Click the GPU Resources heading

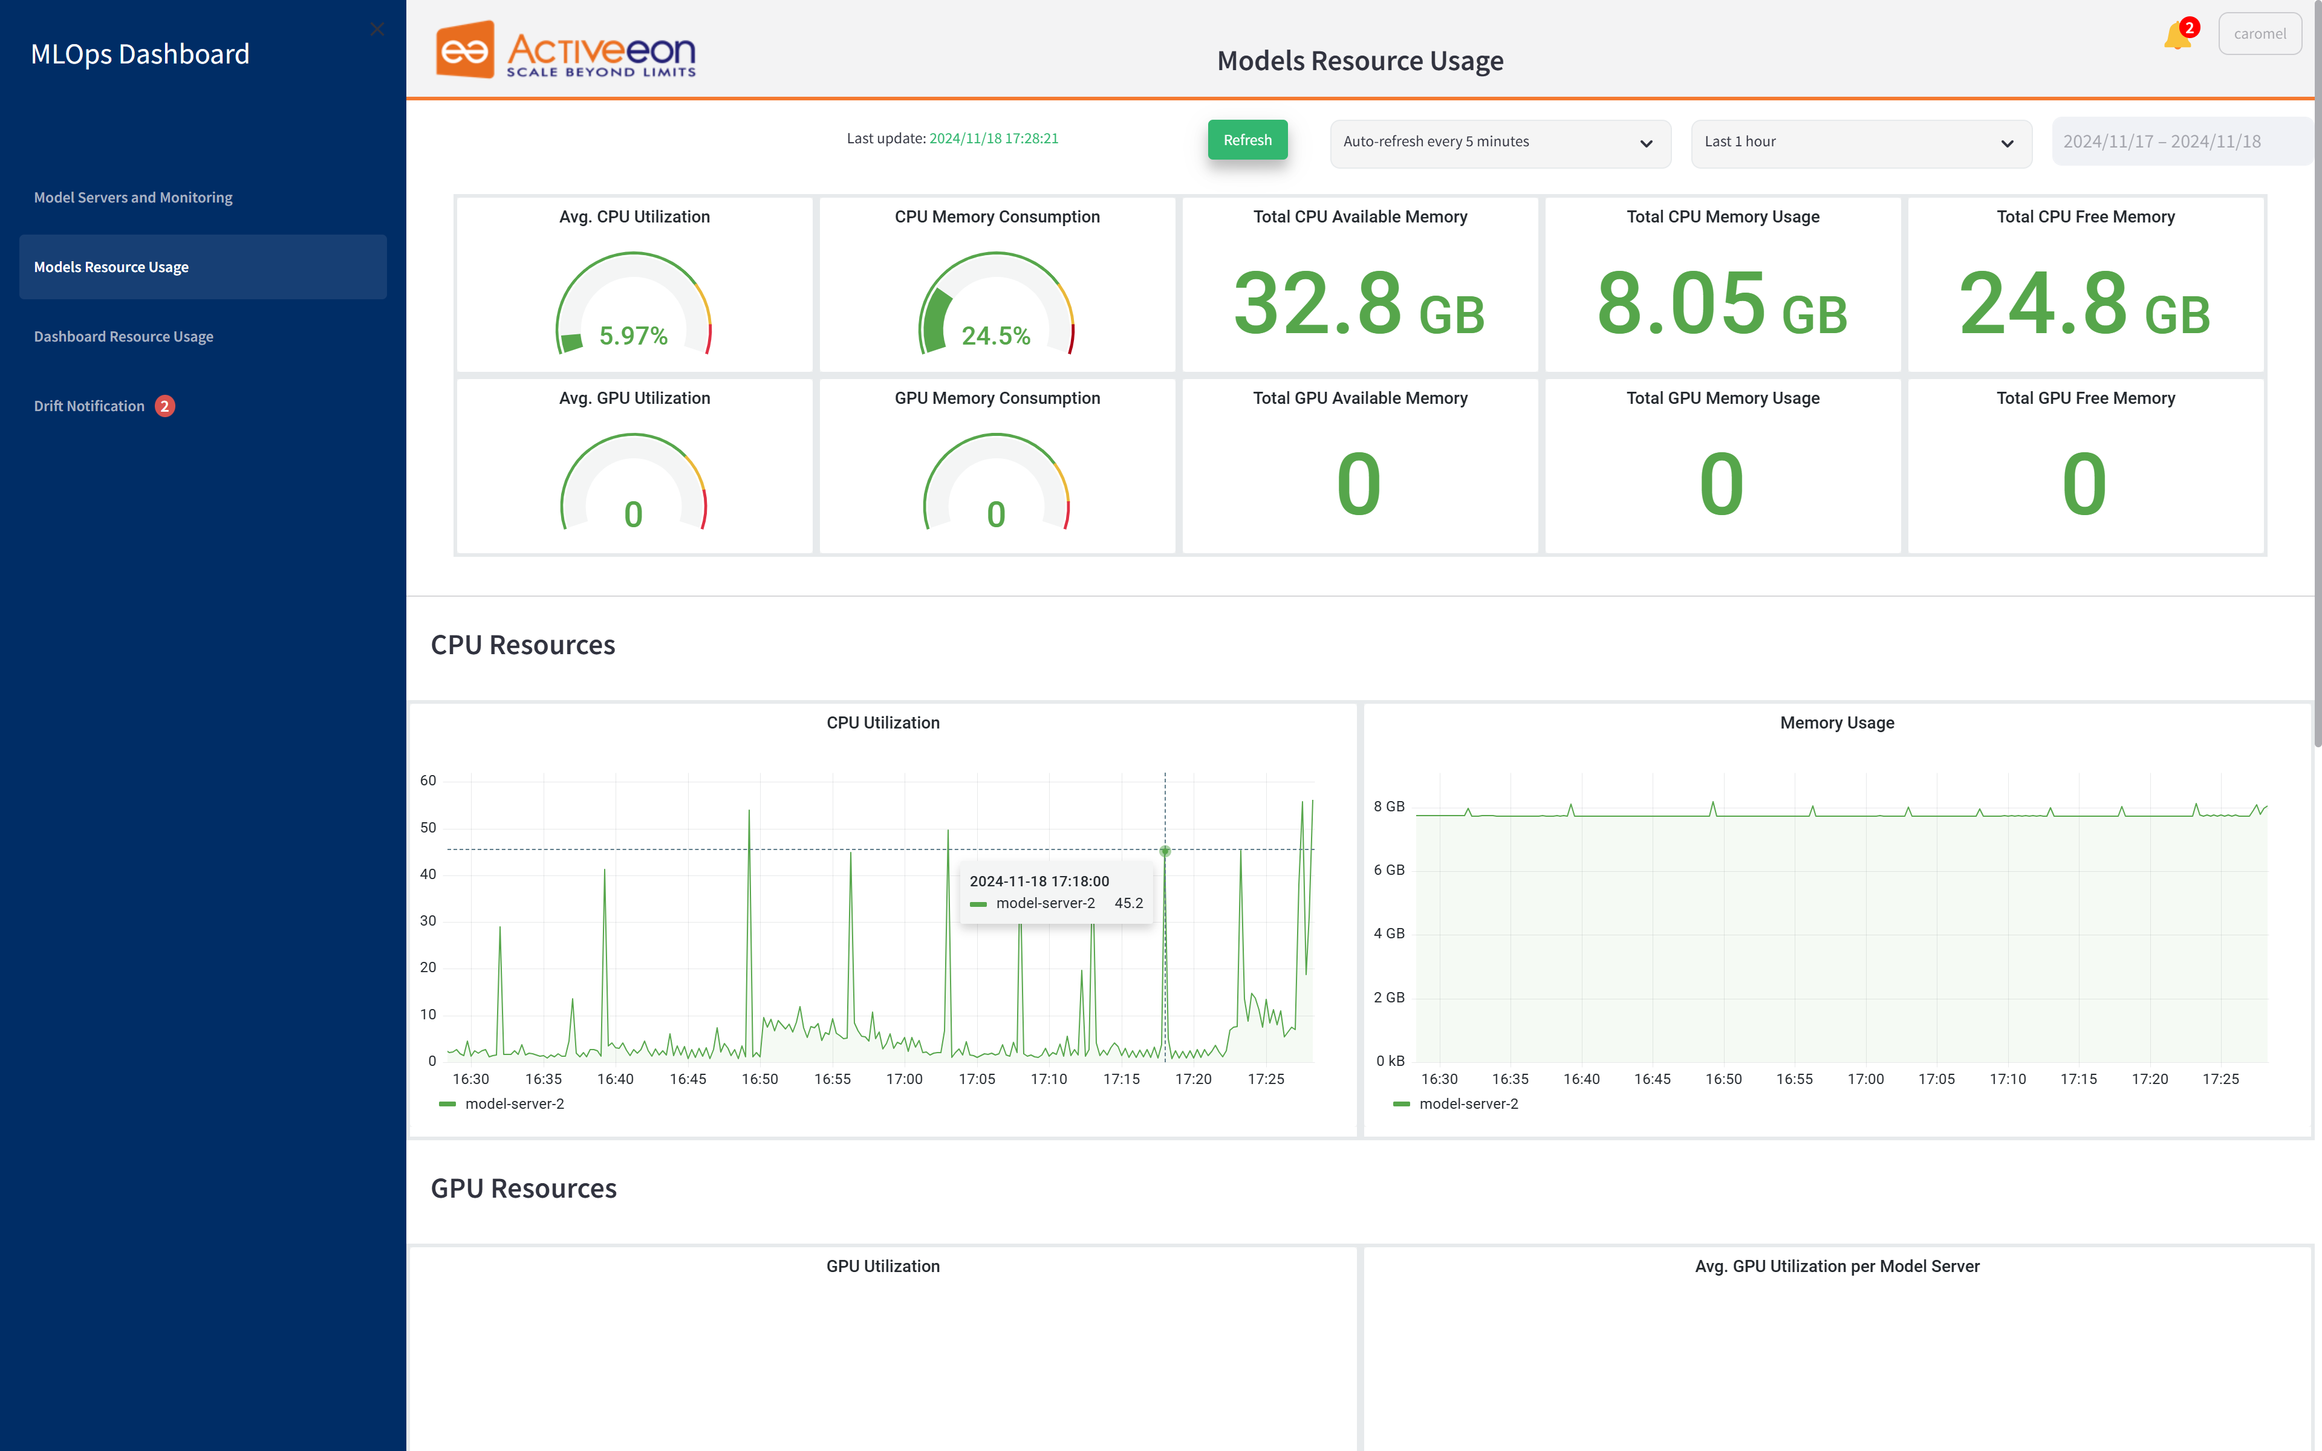pyautogui.click(x=524, y=1188)
